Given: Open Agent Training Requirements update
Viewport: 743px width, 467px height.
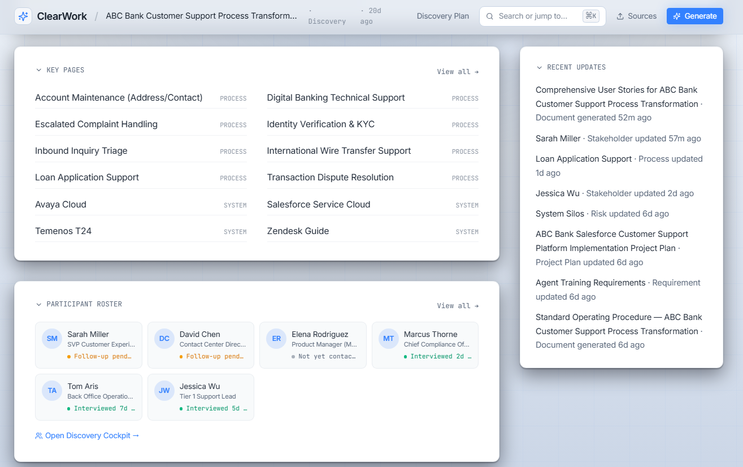Looking at the screenshot, I should 620,289.
